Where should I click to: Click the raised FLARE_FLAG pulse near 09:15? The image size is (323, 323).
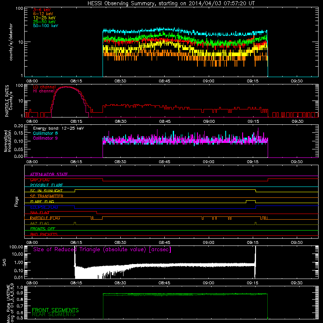pos(251,201)
